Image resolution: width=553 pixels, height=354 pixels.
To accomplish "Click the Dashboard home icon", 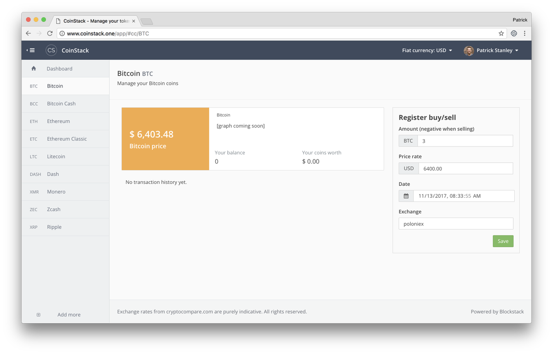I will click(34, 68).
